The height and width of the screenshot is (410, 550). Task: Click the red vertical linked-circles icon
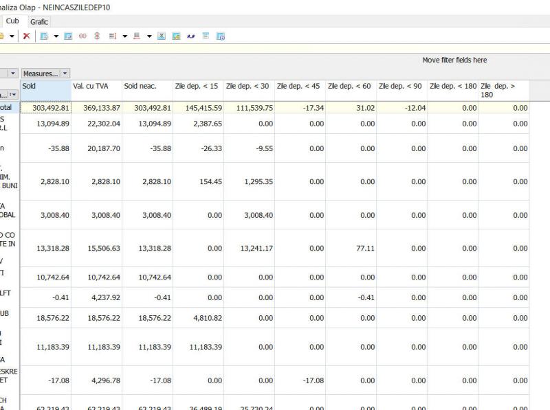[x=97, y=36]
